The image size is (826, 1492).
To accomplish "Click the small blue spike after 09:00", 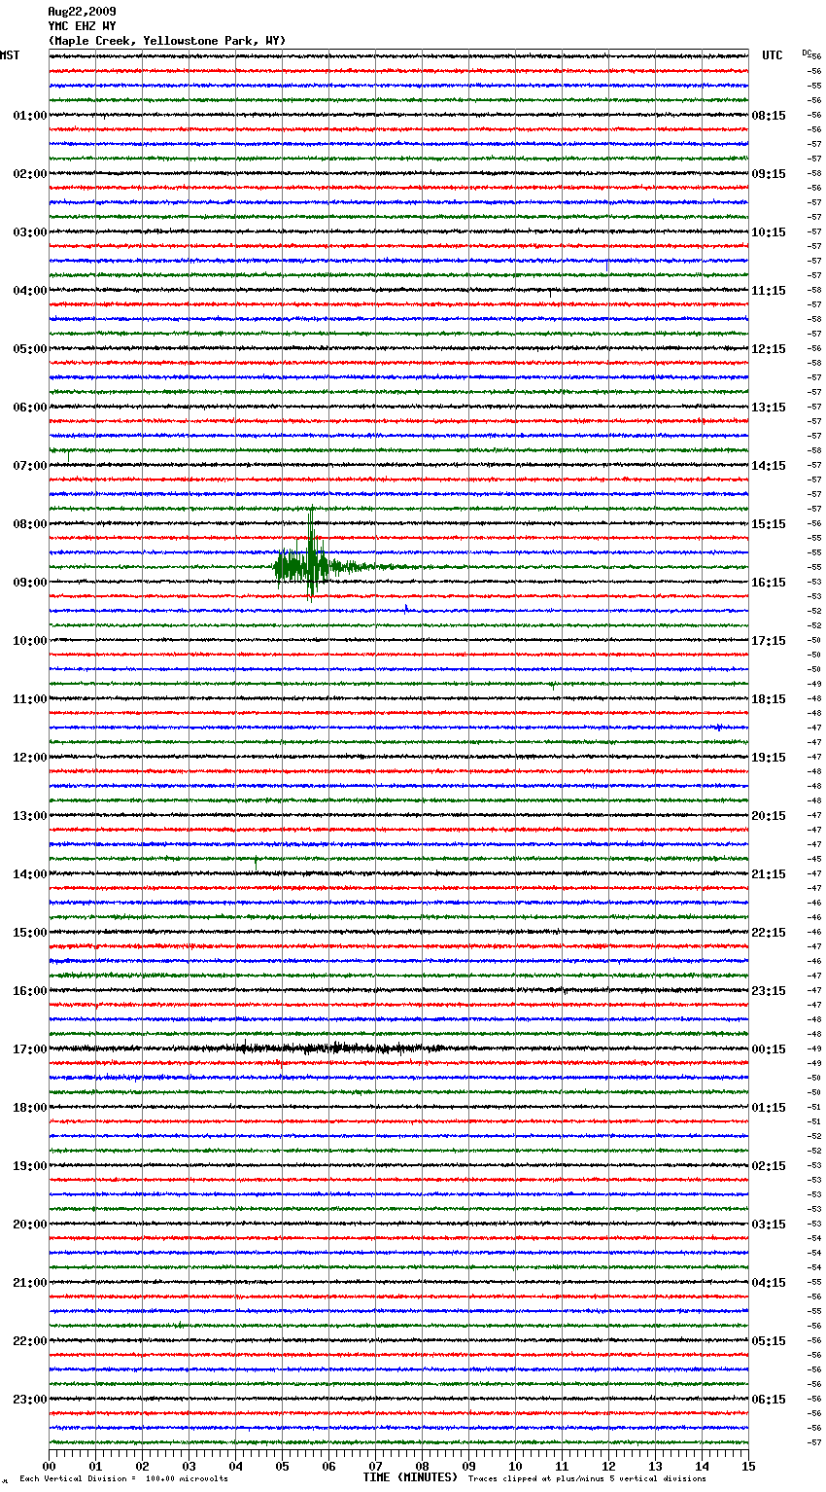I will (x=405, y=609).
